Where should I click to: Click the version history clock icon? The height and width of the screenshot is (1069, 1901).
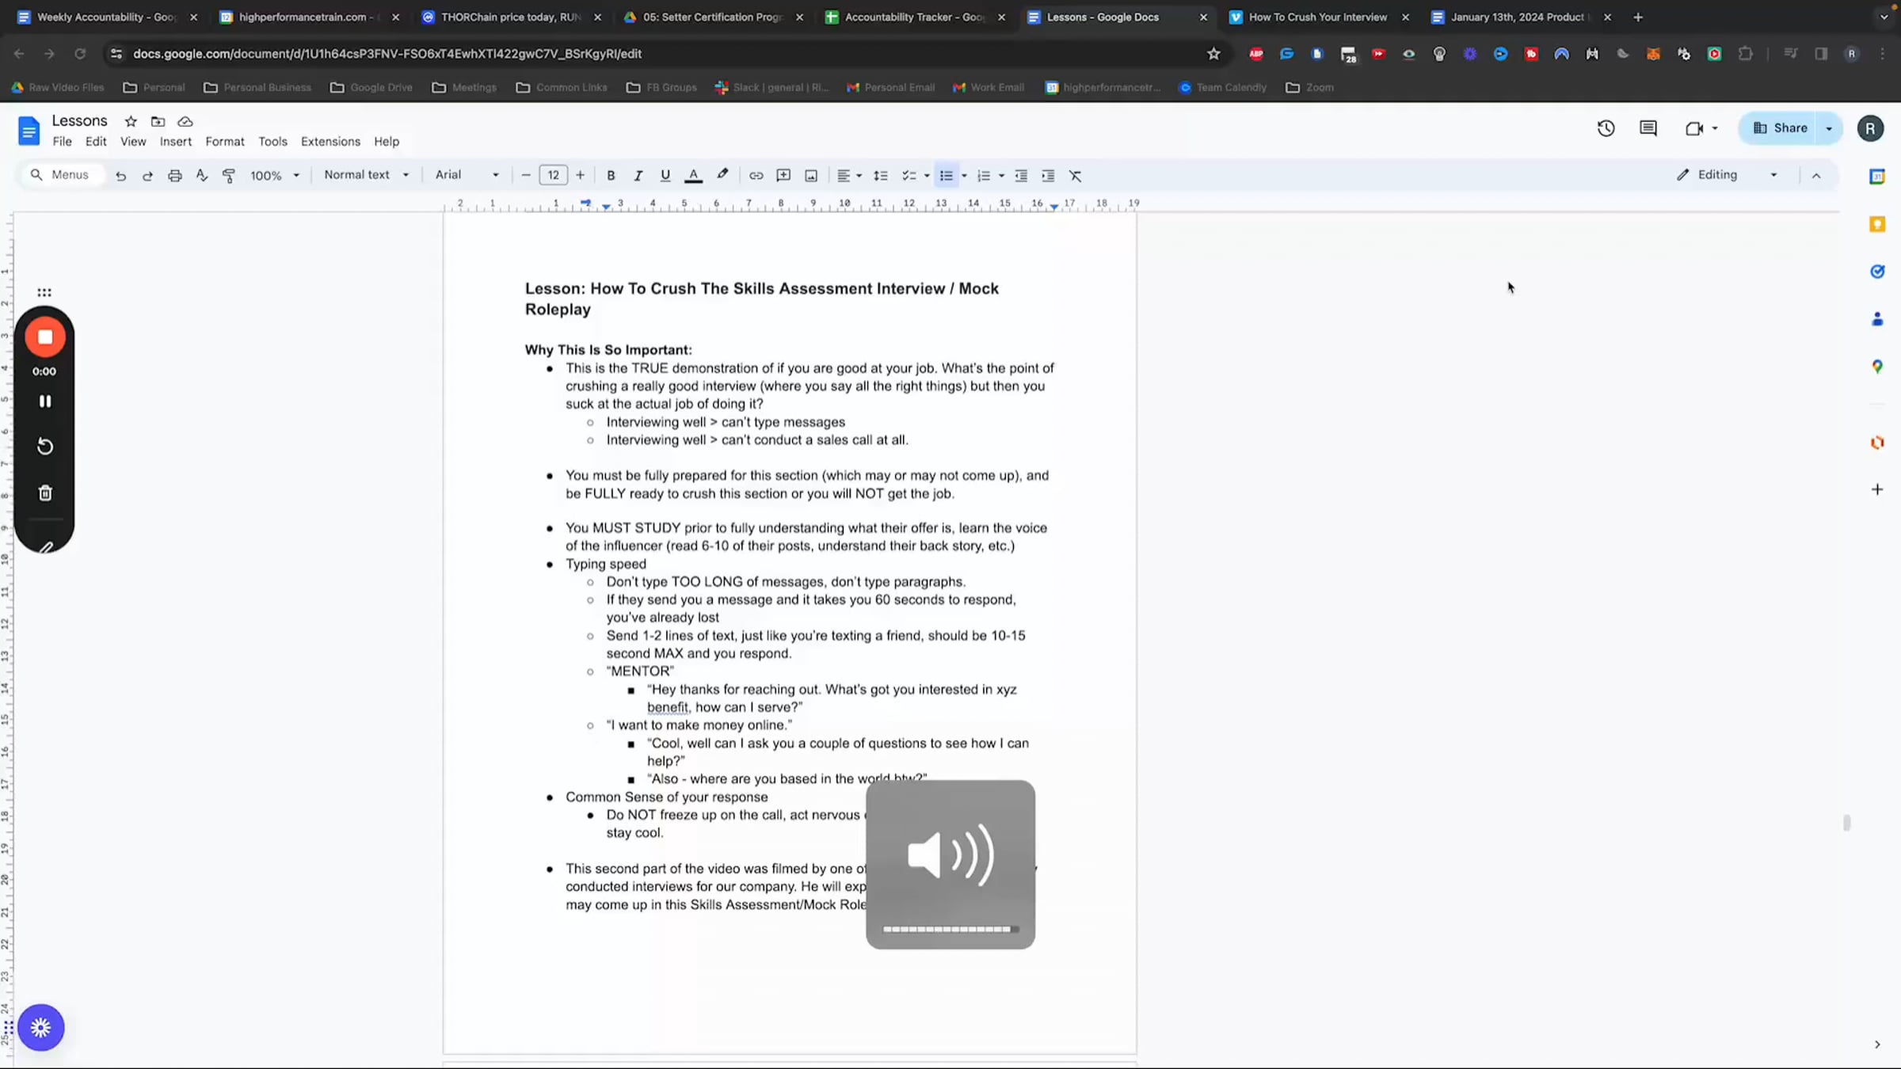1606,128
